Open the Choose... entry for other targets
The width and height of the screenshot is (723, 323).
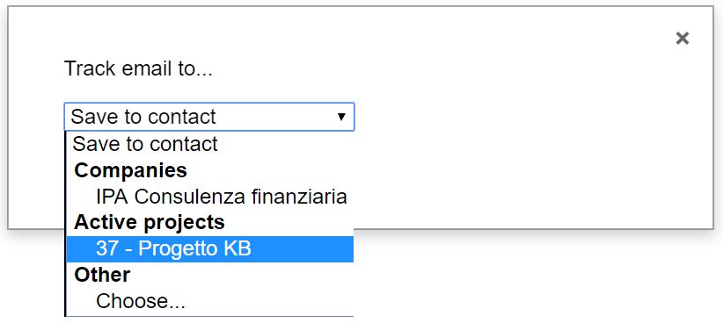pyautogui.click(x=210, y=301)
